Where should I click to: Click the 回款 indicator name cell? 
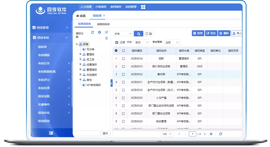coord(161,59)
